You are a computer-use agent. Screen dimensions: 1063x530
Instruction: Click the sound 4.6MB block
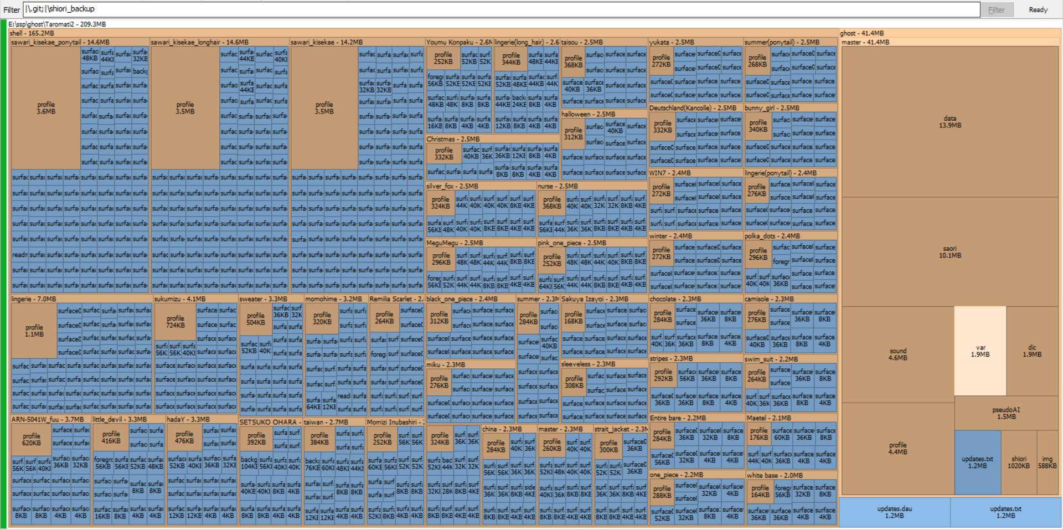(897, 354)
